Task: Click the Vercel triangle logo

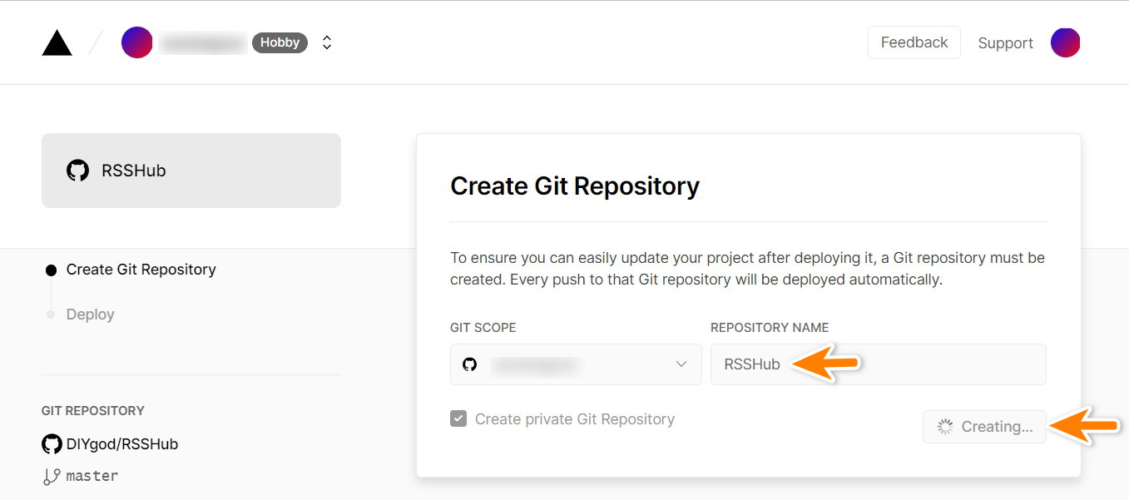Action: coord(56,42)
